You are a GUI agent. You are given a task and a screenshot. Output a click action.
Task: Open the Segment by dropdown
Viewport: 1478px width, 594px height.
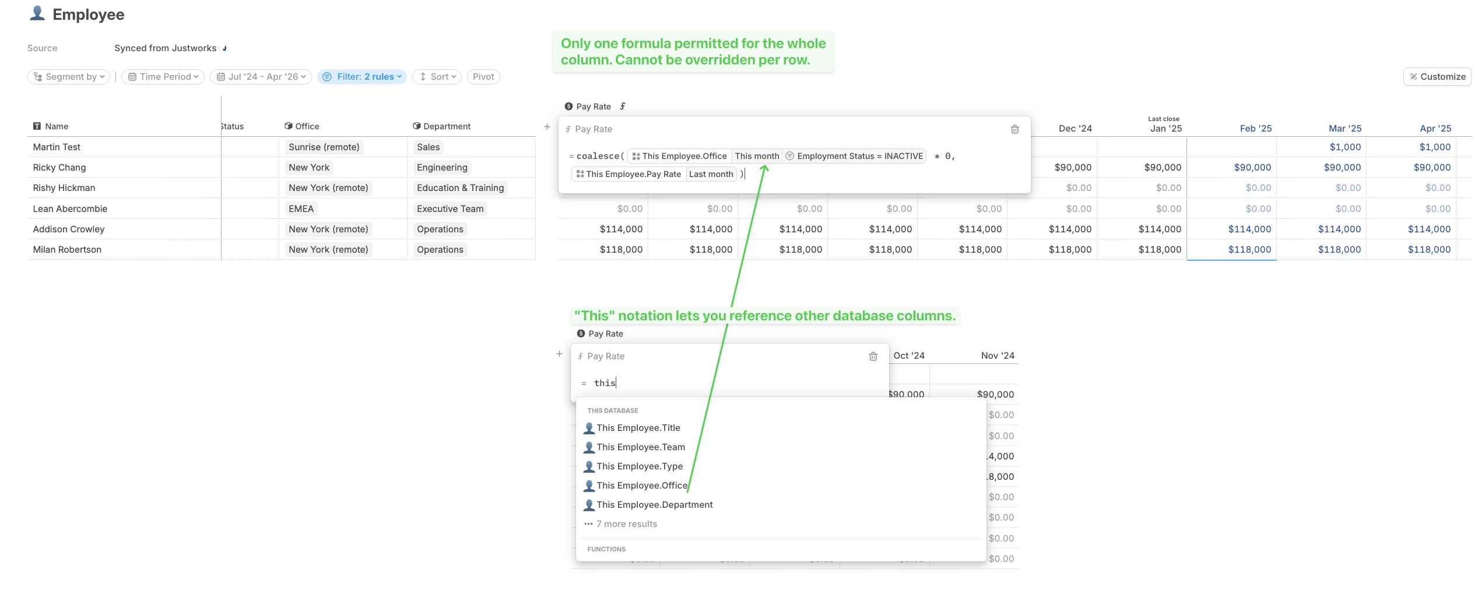[69, 77]
